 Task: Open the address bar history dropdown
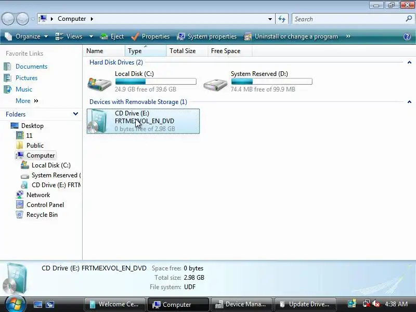coord(270,19)
